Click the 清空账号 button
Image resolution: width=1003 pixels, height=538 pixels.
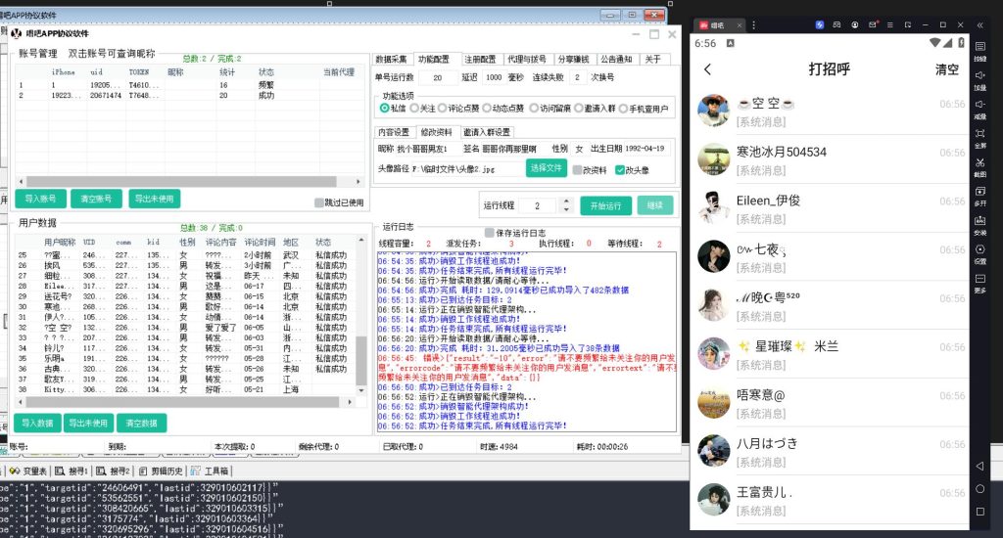[x=96, y=199]
